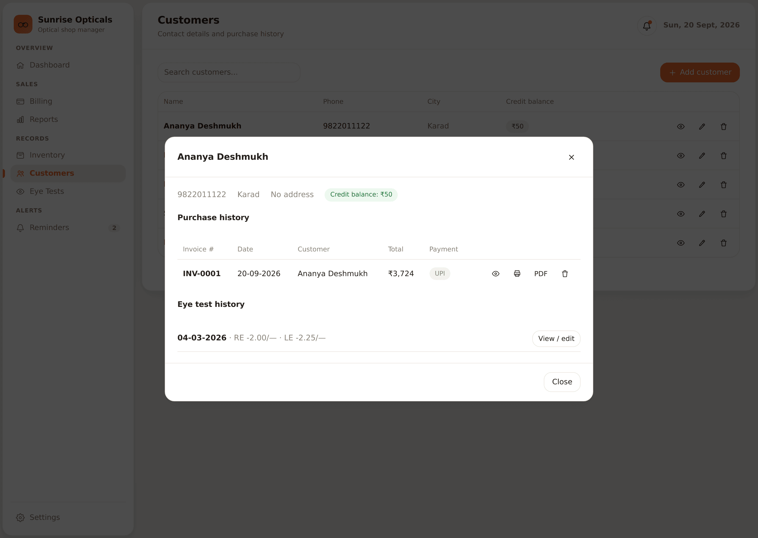The width and height of the screenshot is (758, 538).
Task: Open notifications bell icon
Action: pyautogui.click(x=647, y=26)
